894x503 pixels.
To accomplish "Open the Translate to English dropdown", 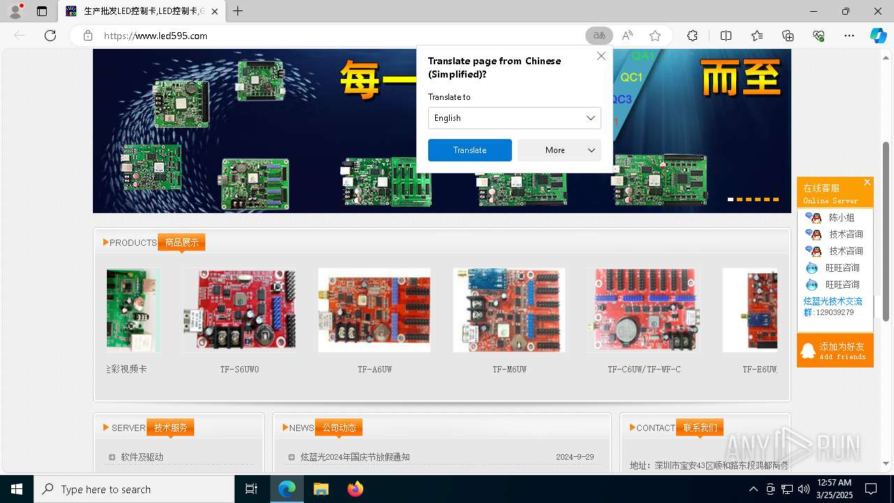I will click(x=514, y=118).
